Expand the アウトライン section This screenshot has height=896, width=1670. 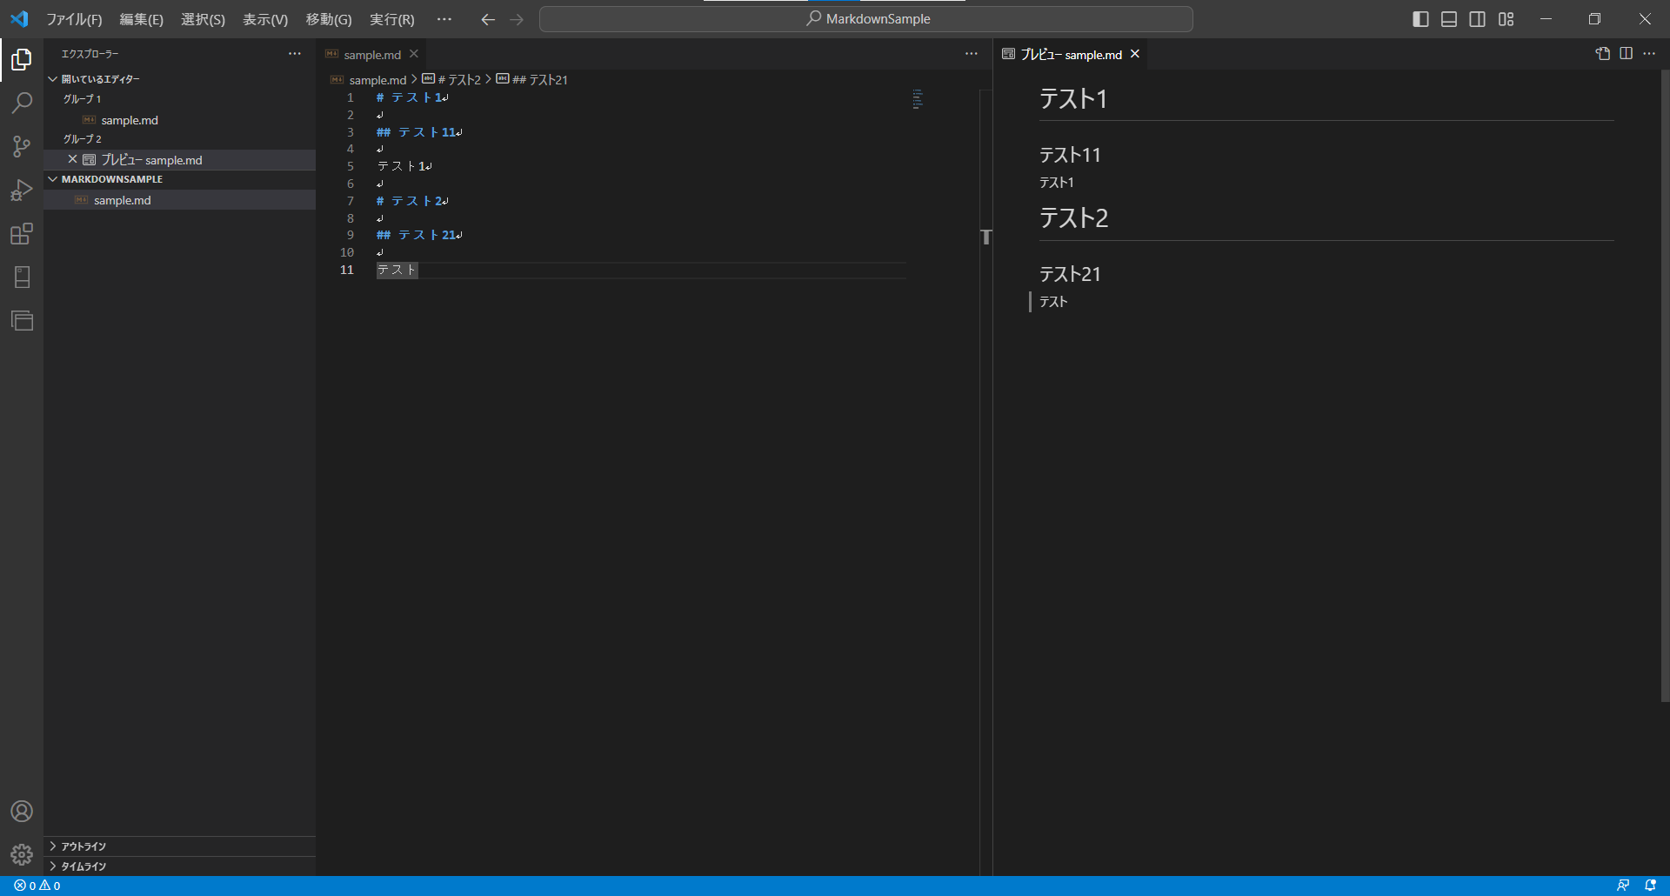pos(179,846)
